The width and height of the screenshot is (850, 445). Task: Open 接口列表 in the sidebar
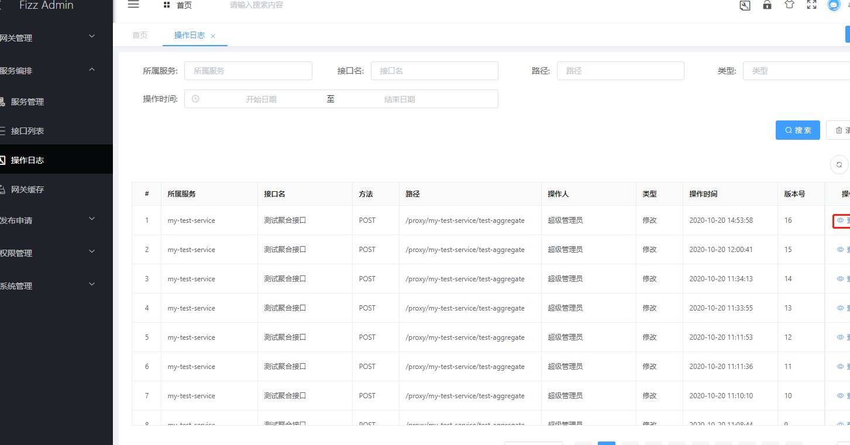pos(56,130)
